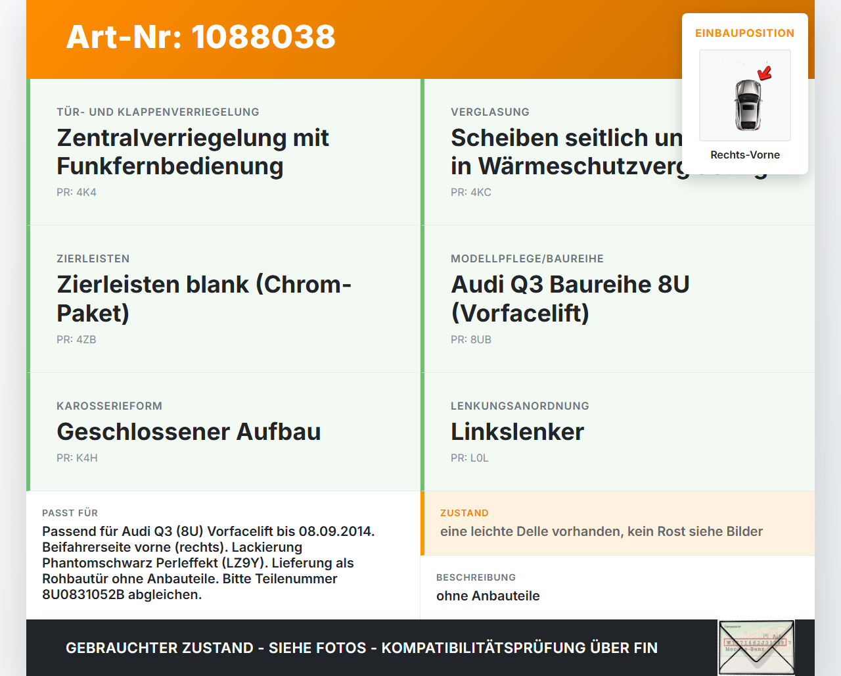Click the 'LENKUNGSANORDNUNG' label
841x676 pixels.
(x=520, y=406)
